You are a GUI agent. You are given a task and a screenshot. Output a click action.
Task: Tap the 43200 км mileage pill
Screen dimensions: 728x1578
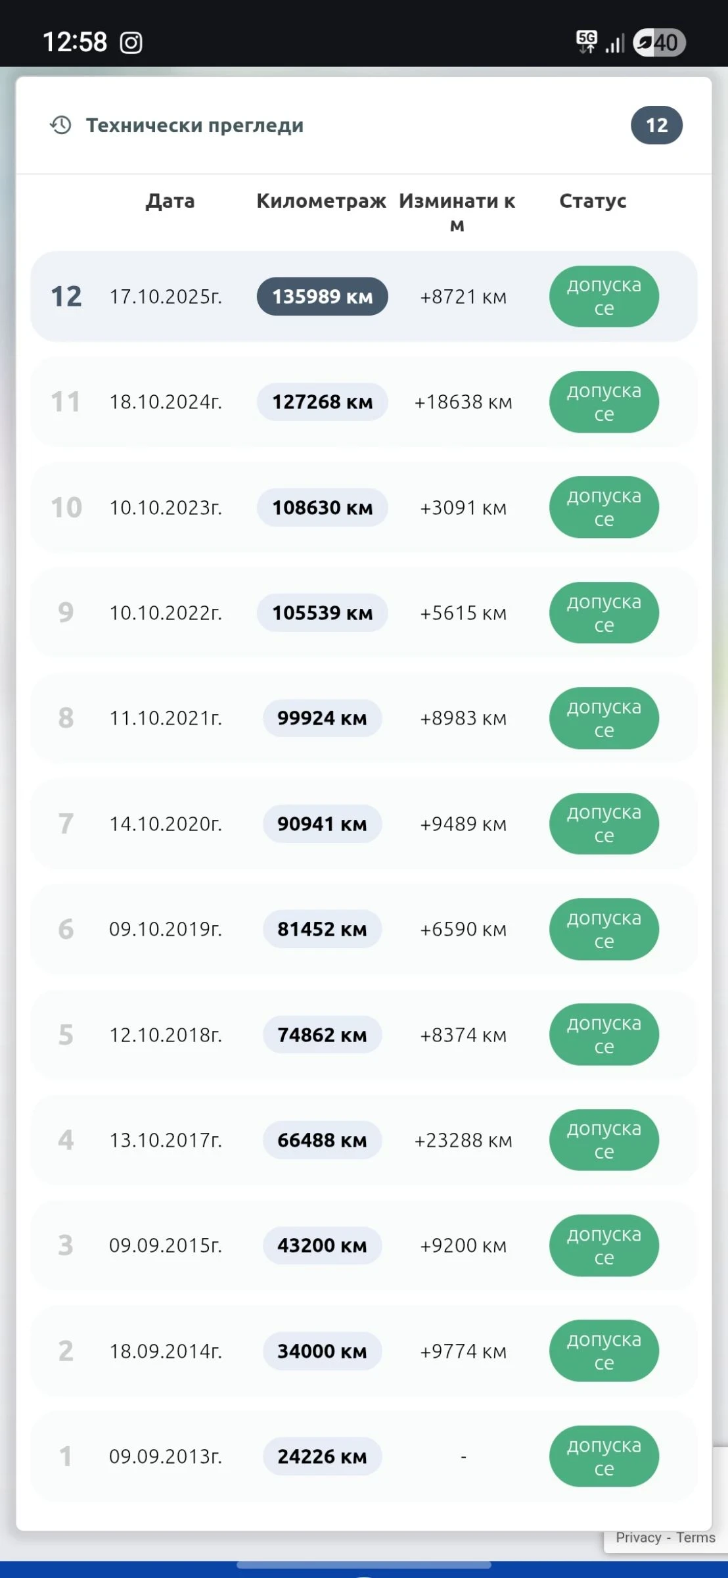[x=322, y=1245]
